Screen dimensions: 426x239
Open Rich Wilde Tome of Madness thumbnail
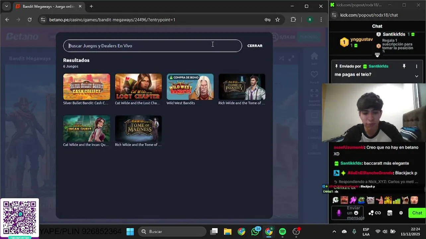tap(138, 128)
